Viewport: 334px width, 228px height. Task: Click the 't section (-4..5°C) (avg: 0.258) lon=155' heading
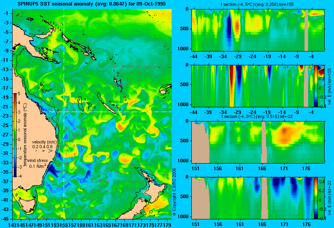point(257,4)
